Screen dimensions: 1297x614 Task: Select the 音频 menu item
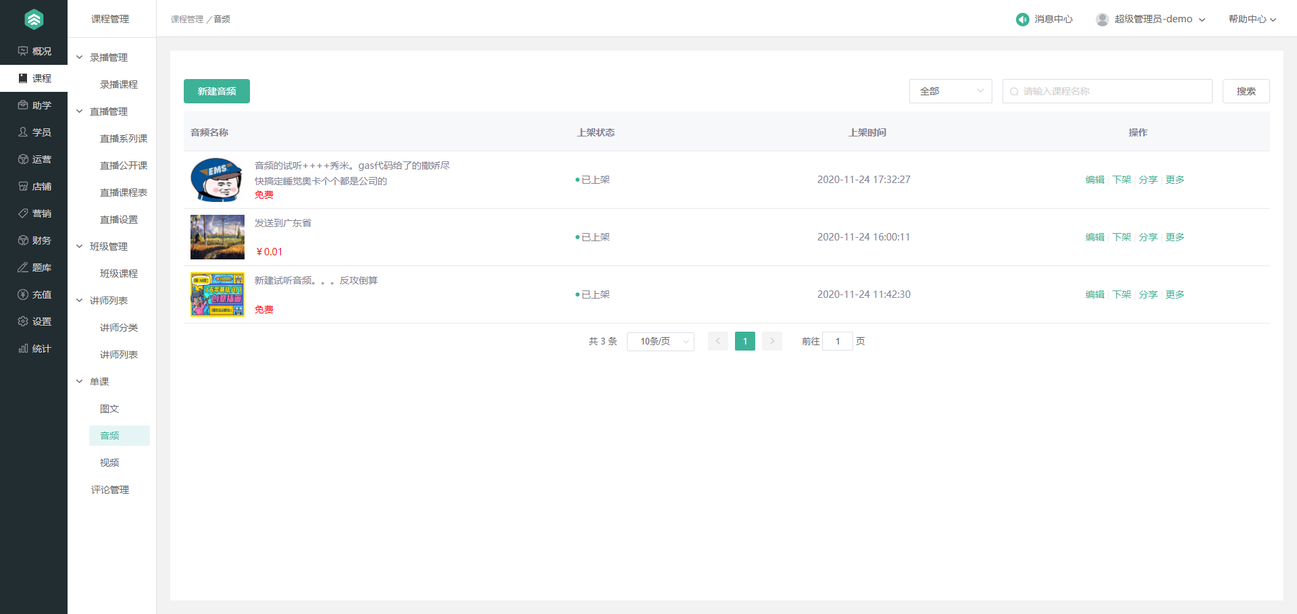coord(120,436)
